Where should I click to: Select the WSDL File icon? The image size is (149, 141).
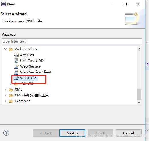[16, 78]
